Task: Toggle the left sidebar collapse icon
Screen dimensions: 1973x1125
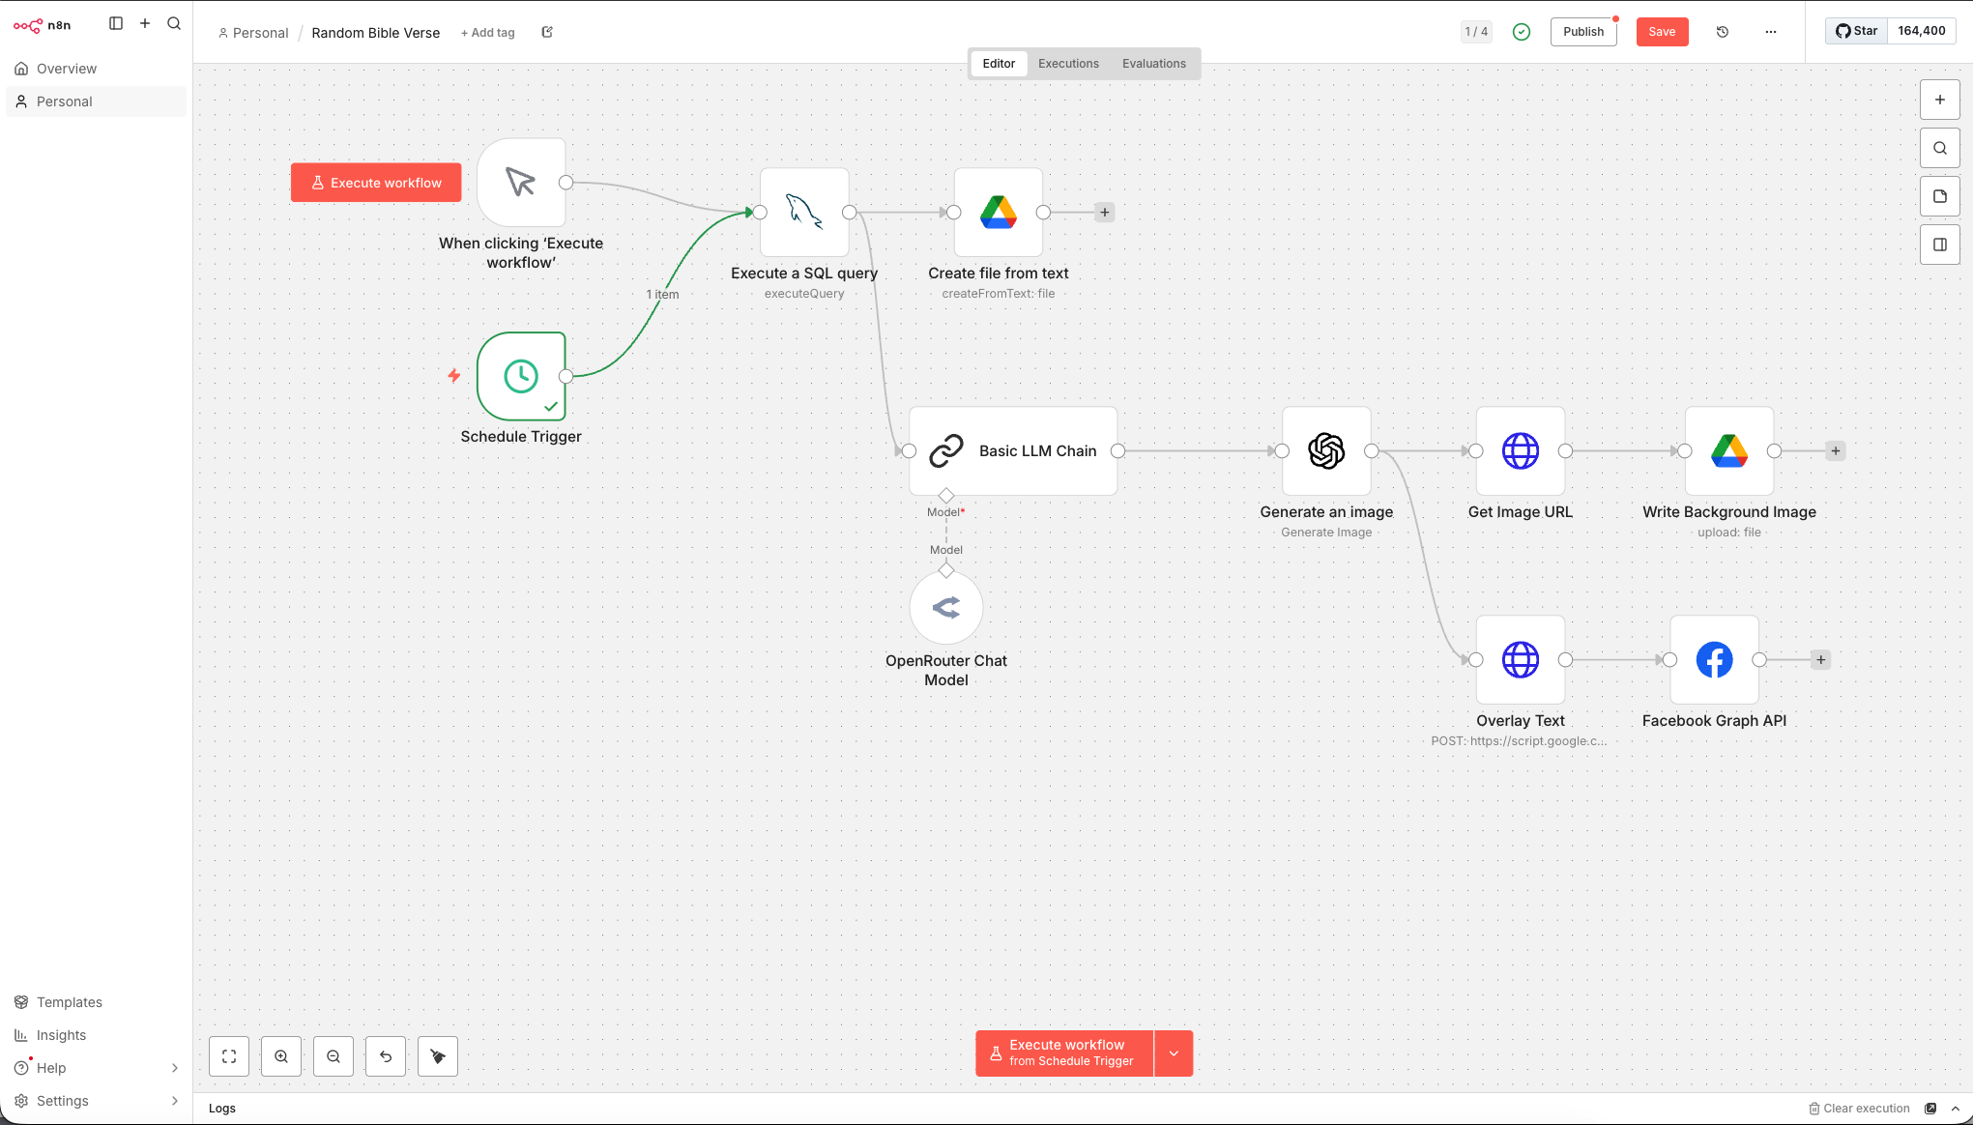Action: [116, 23]
